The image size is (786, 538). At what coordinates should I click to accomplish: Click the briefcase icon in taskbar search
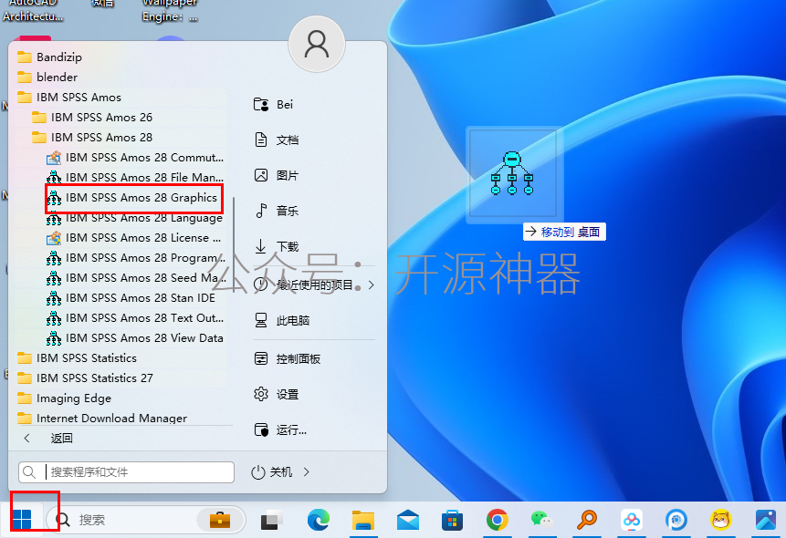point(220,520)
